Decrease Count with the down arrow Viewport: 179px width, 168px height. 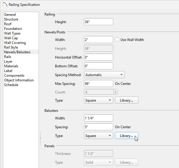(116, 93)
